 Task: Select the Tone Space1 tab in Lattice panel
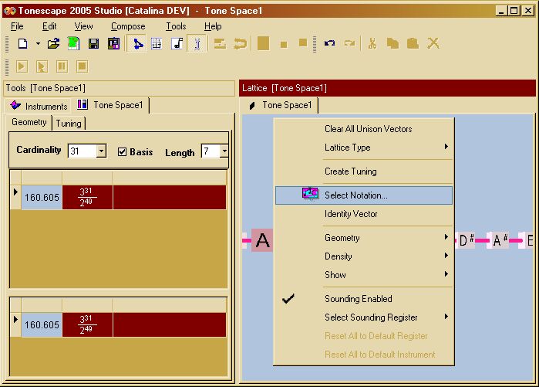point(280,105)
